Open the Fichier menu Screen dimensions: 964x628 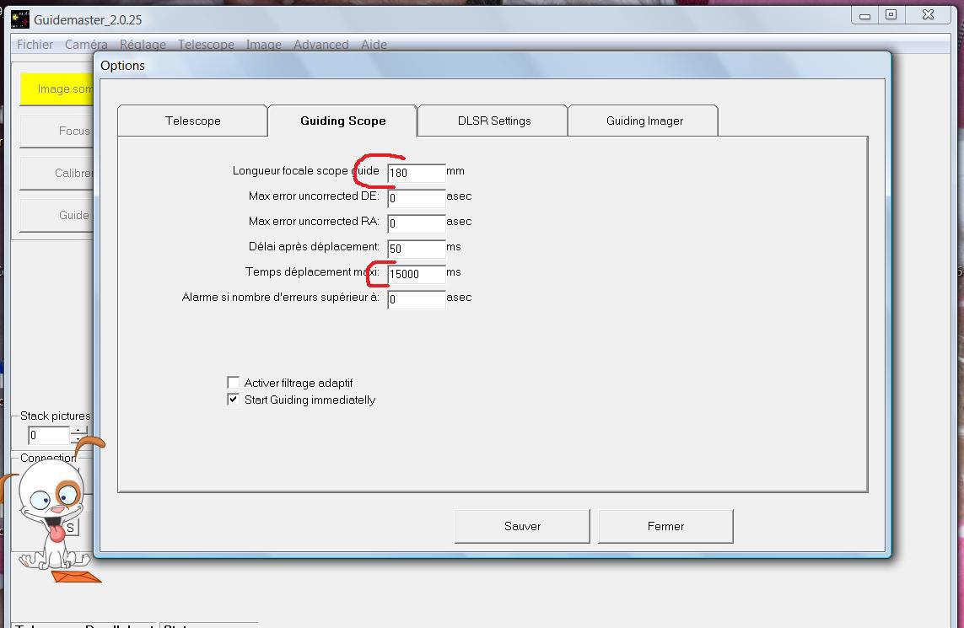click(x=35, y=44)
